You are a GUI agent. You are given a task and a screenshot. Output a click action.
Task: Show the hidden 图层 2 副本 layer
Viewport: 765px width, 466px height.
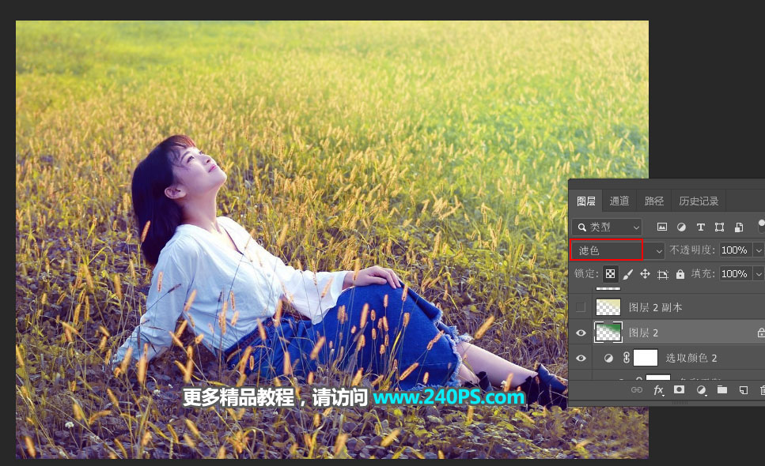coord(581,307)
